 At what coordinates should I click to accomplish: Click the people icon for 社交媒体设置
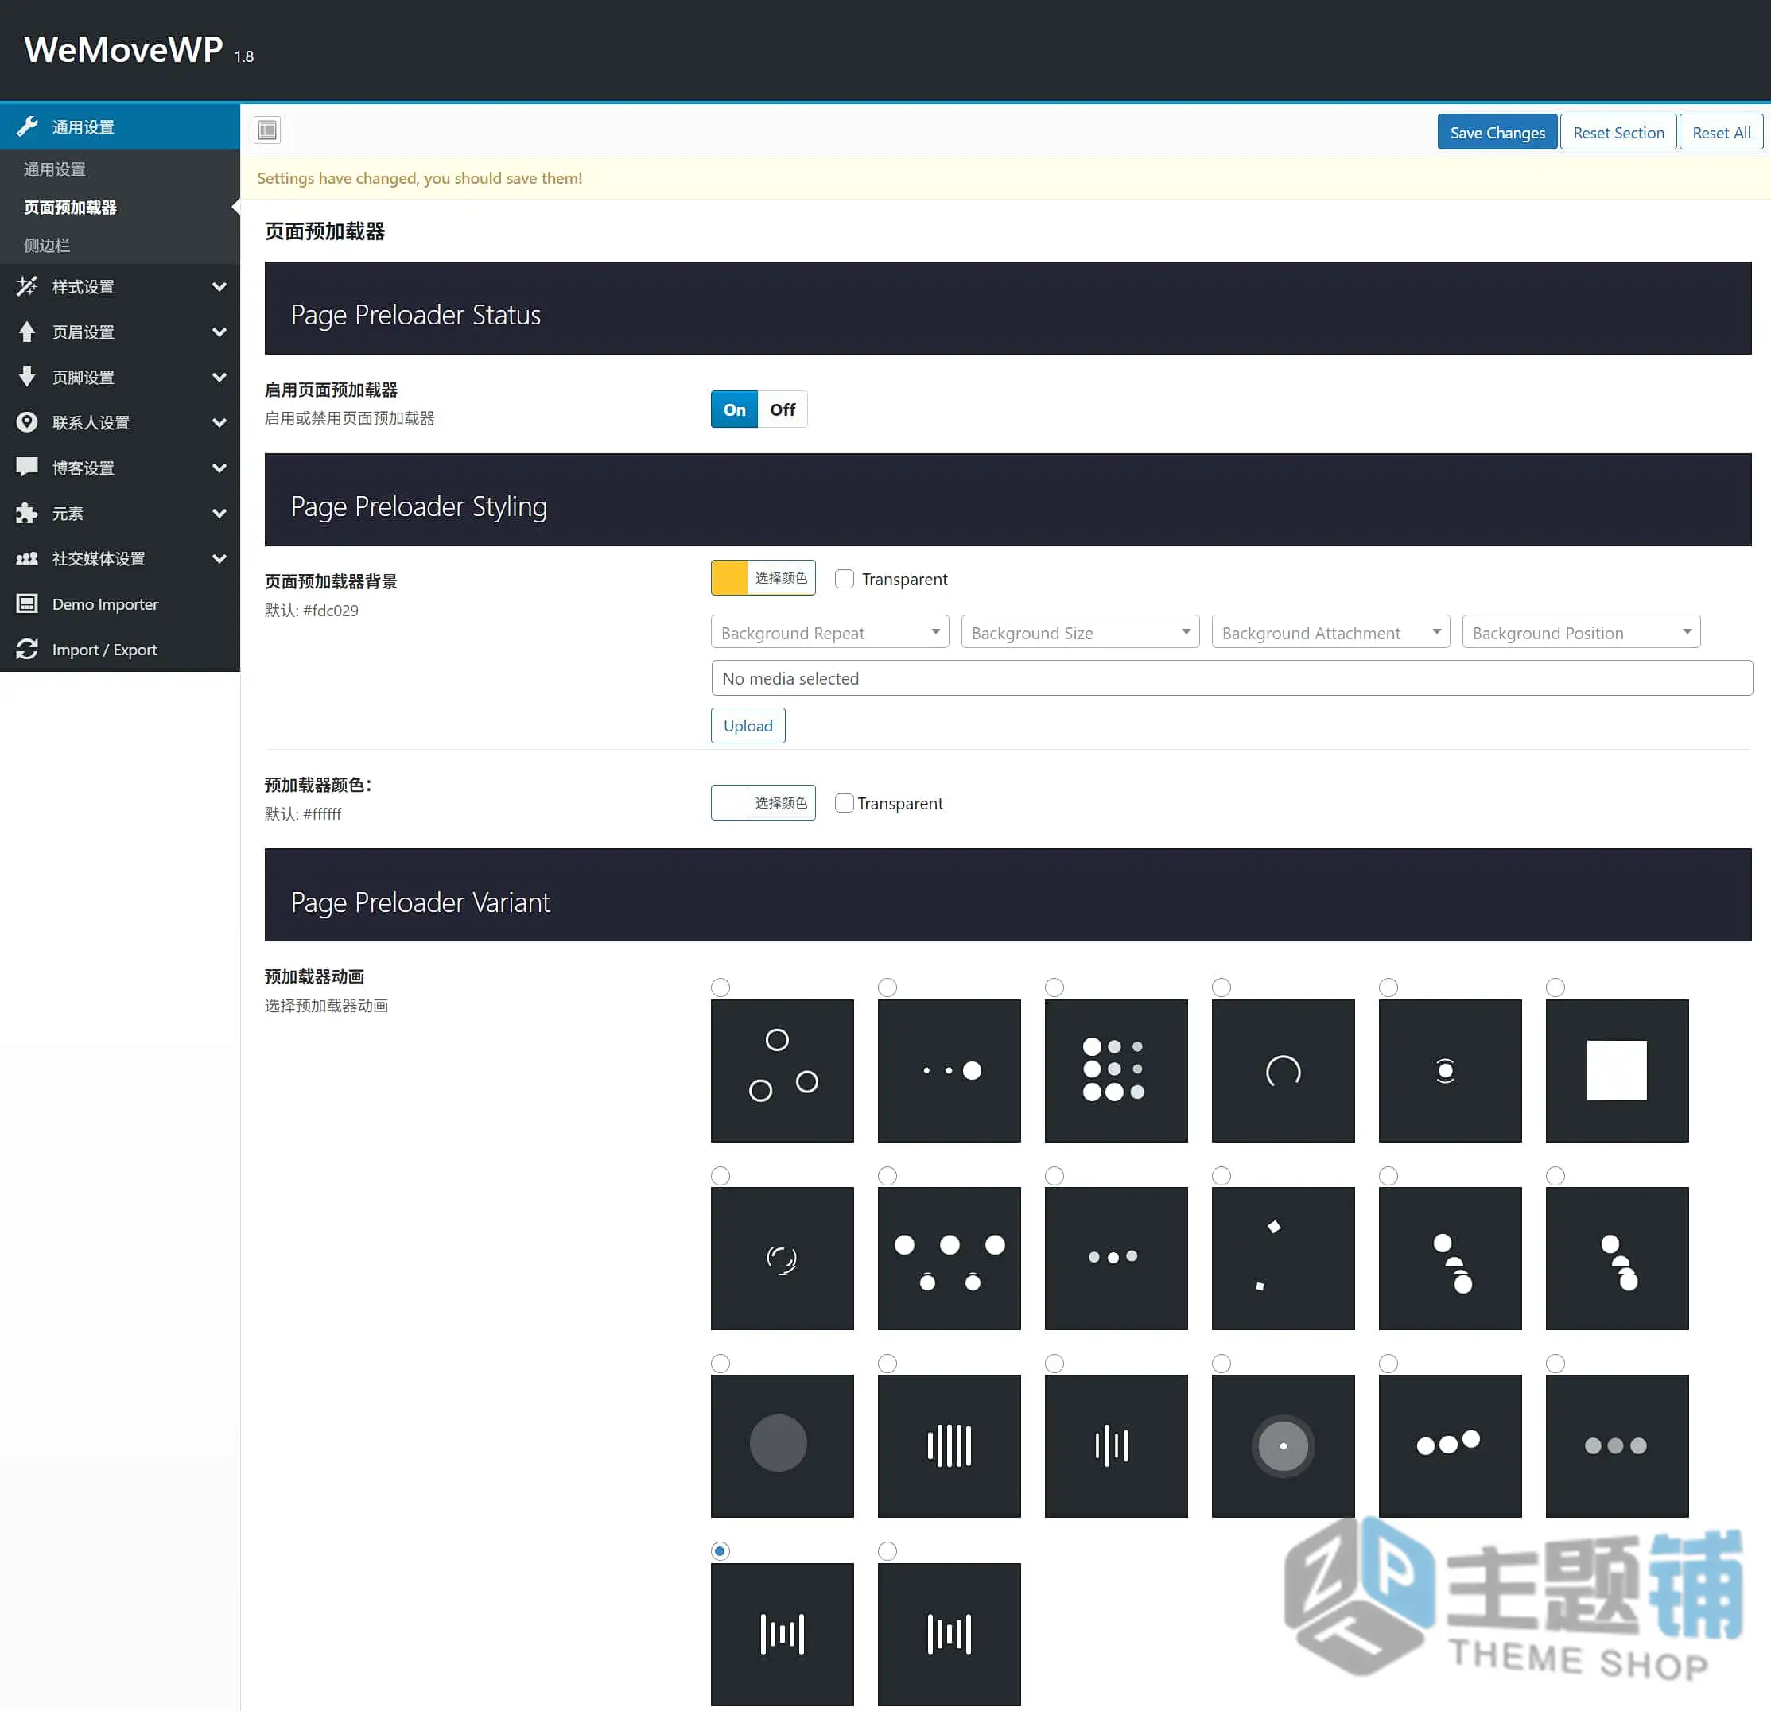27,558
